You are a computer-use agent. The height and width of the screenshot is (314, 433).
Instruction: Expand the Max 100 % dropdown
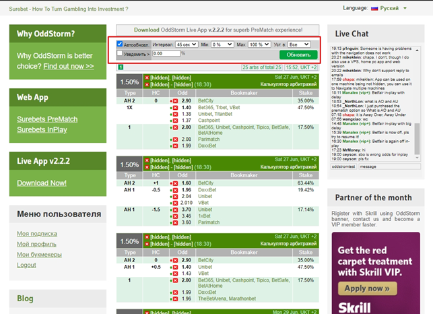click(x=259, y=44)
